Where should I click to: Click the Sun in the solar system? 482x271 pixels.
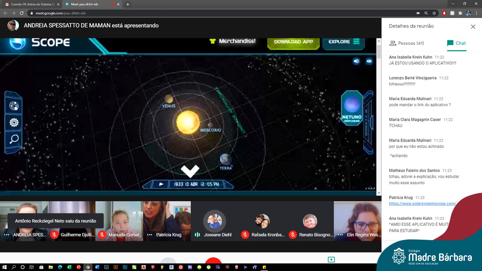click(x=188, y=122)
